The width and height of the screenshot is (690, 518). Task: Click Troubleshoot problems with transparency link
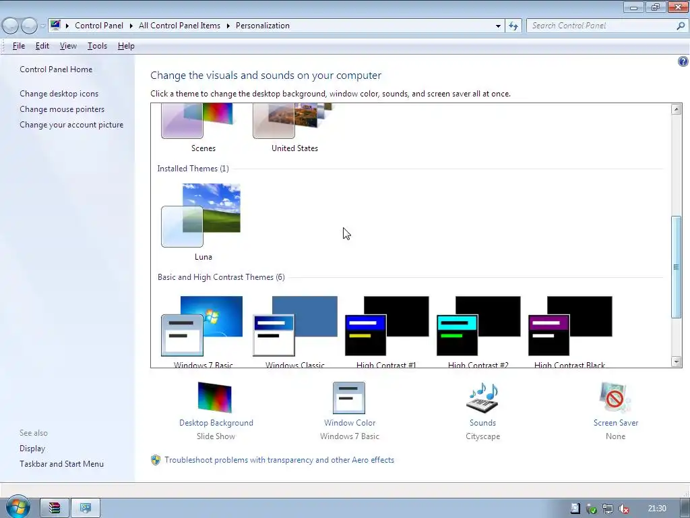[280, 460]
